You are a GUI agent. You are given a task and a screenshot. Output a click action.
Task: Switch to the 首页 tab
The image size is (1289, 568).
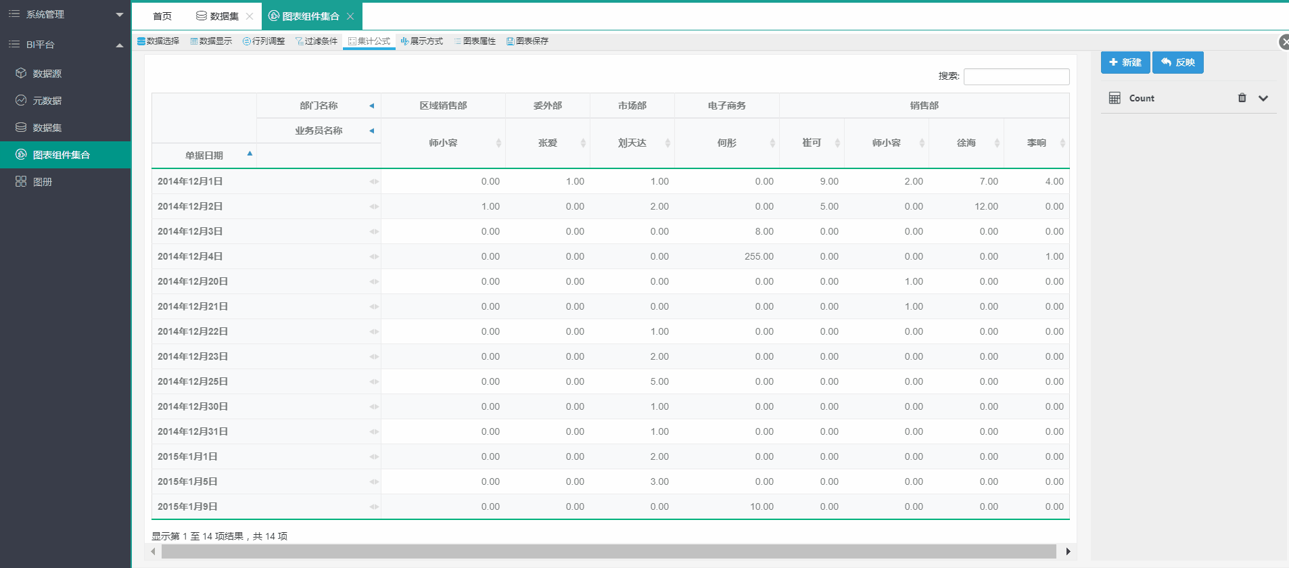(162, 16)
